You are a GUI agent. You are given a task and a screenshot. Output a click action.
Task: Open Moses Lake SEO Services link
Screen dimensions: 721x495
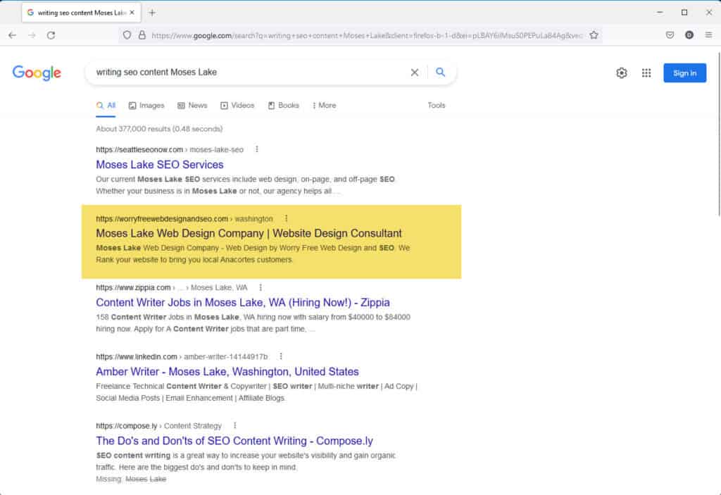pos(160,164)
